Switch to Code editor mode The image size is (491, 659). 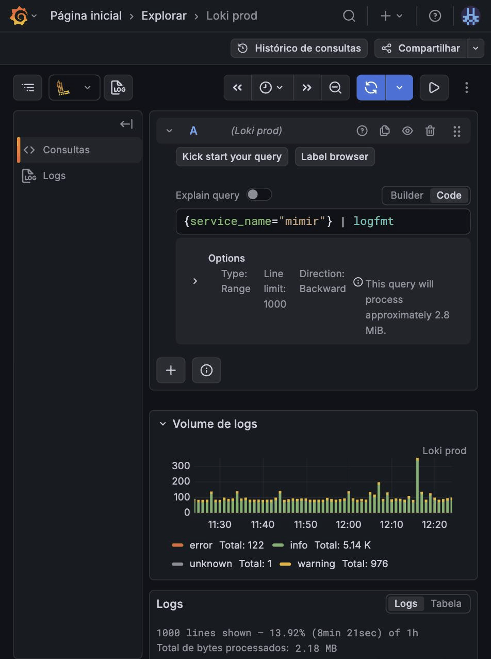(449, 195)
